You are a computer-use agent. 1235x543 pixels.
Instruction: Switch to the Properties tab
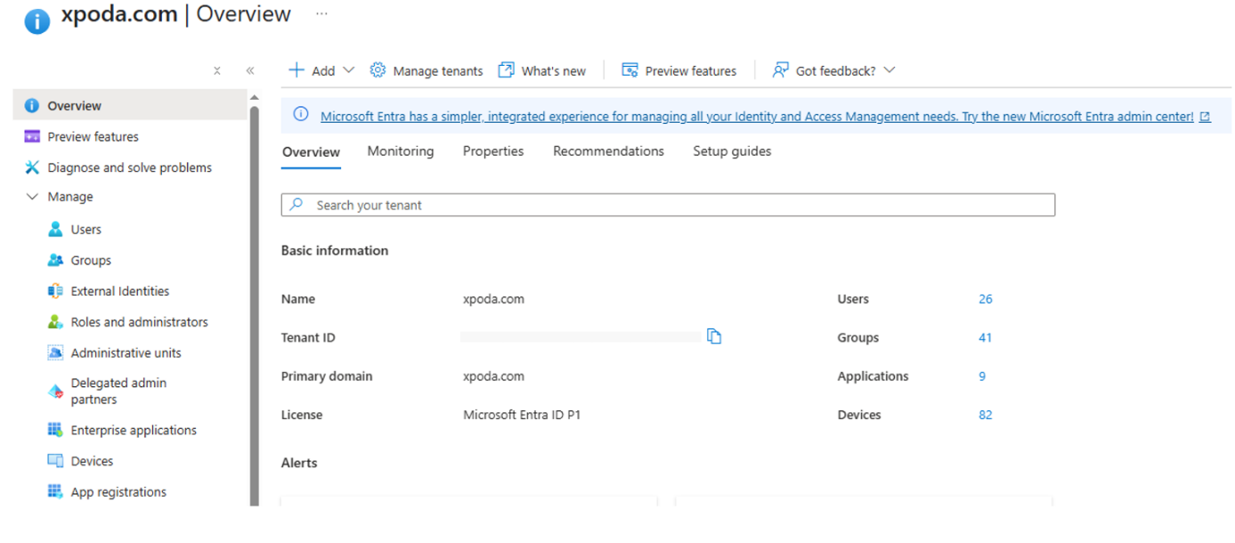pos(493,151)
